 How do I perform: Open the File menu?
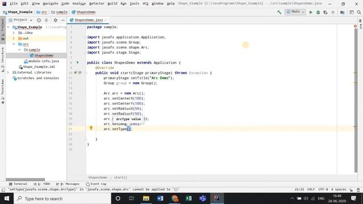coord(14,3)
